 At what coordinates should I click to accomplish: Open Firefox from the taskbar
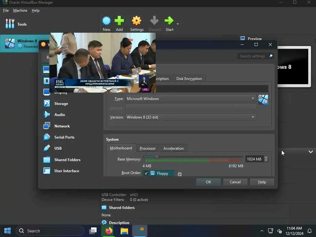coord(109,231)
